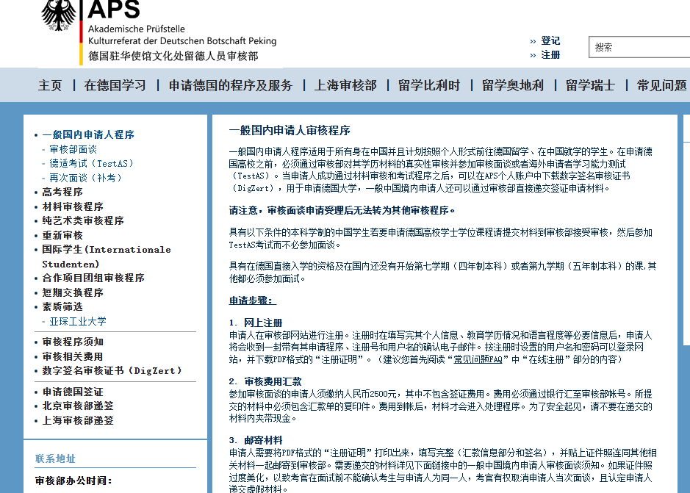Open 申请德国签证 sidebar link
This screenshot has height=493, width=690.
coord(73,392)
